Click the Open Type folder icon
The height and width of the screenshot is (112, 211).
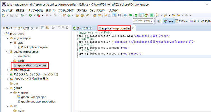[x=78, y=15]
